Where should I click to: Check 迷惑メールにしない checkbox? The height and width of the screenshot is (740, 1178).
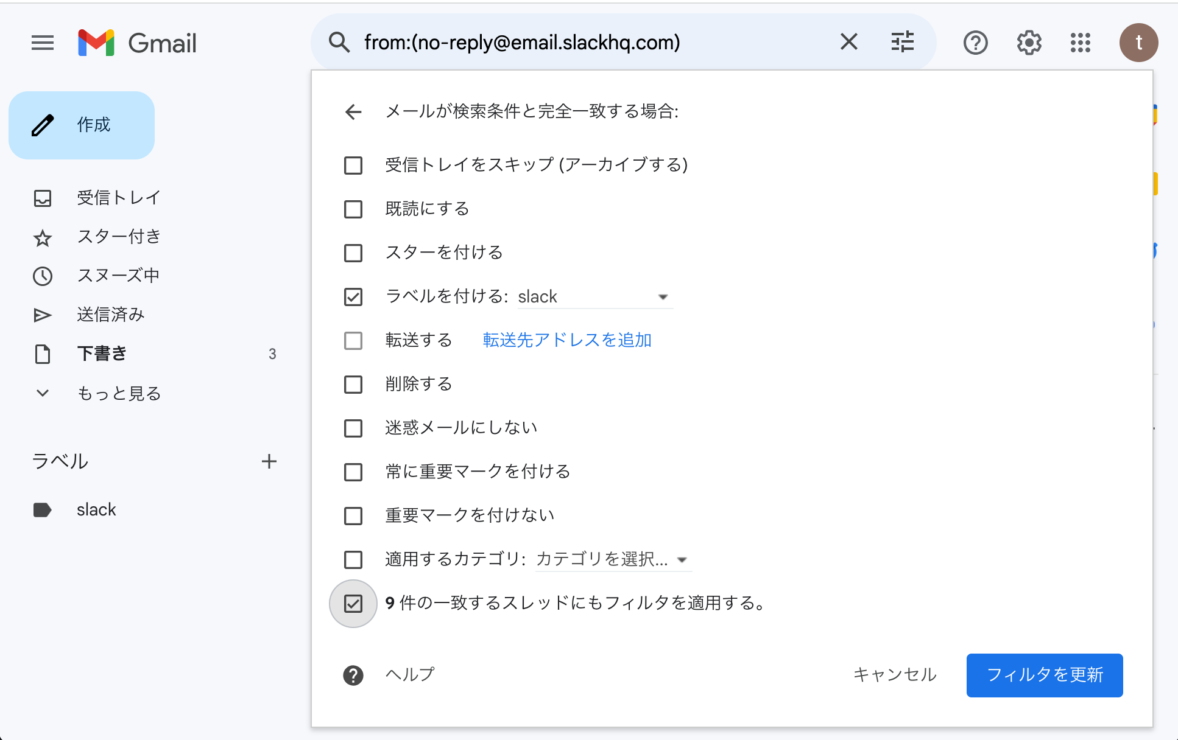(353, 428)
